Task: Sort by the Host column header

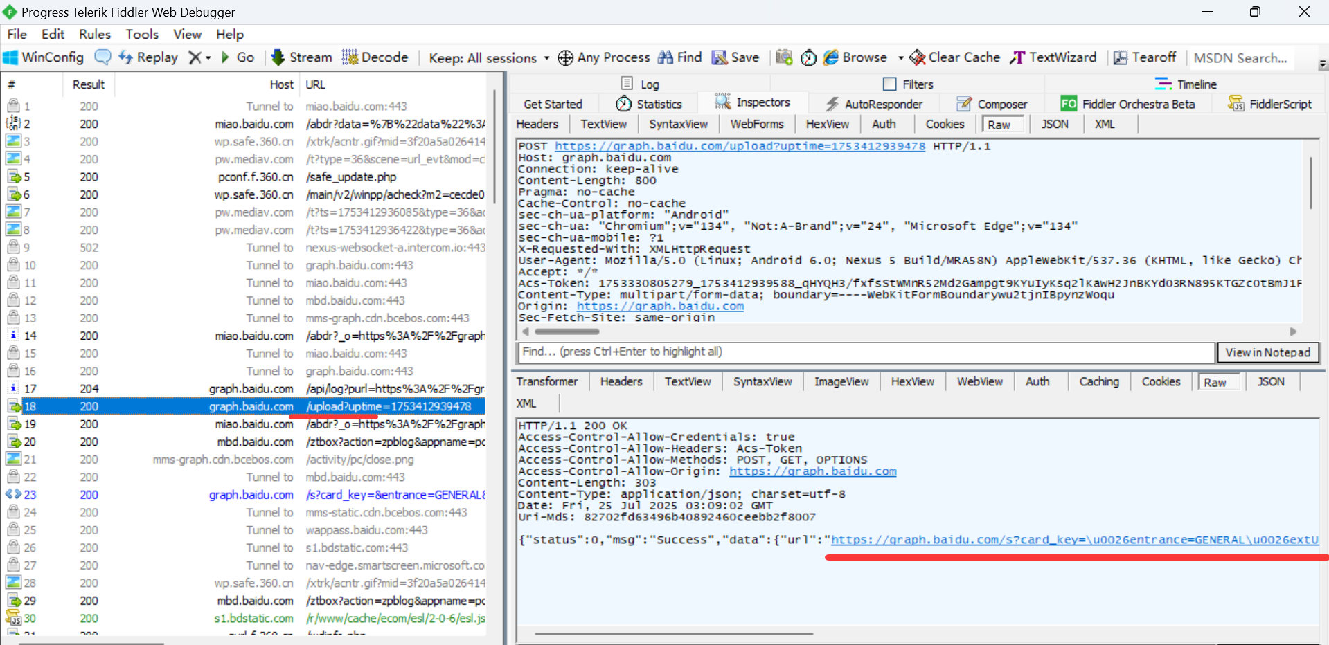Action: pos(208,84)
